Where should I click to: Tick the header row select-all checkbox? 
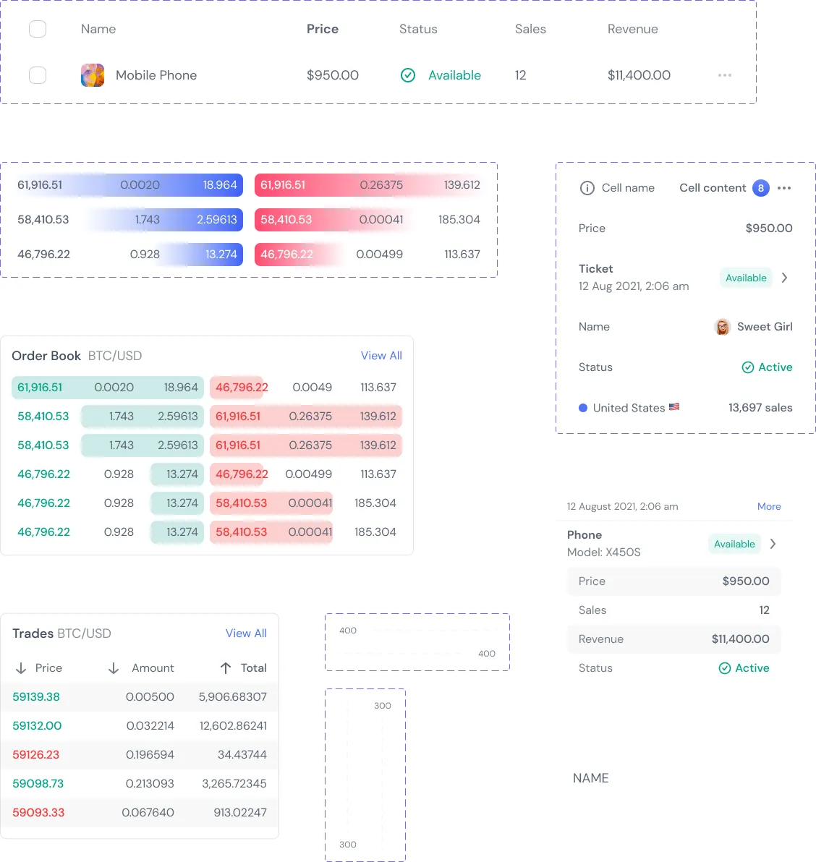[x=38, y=29]
